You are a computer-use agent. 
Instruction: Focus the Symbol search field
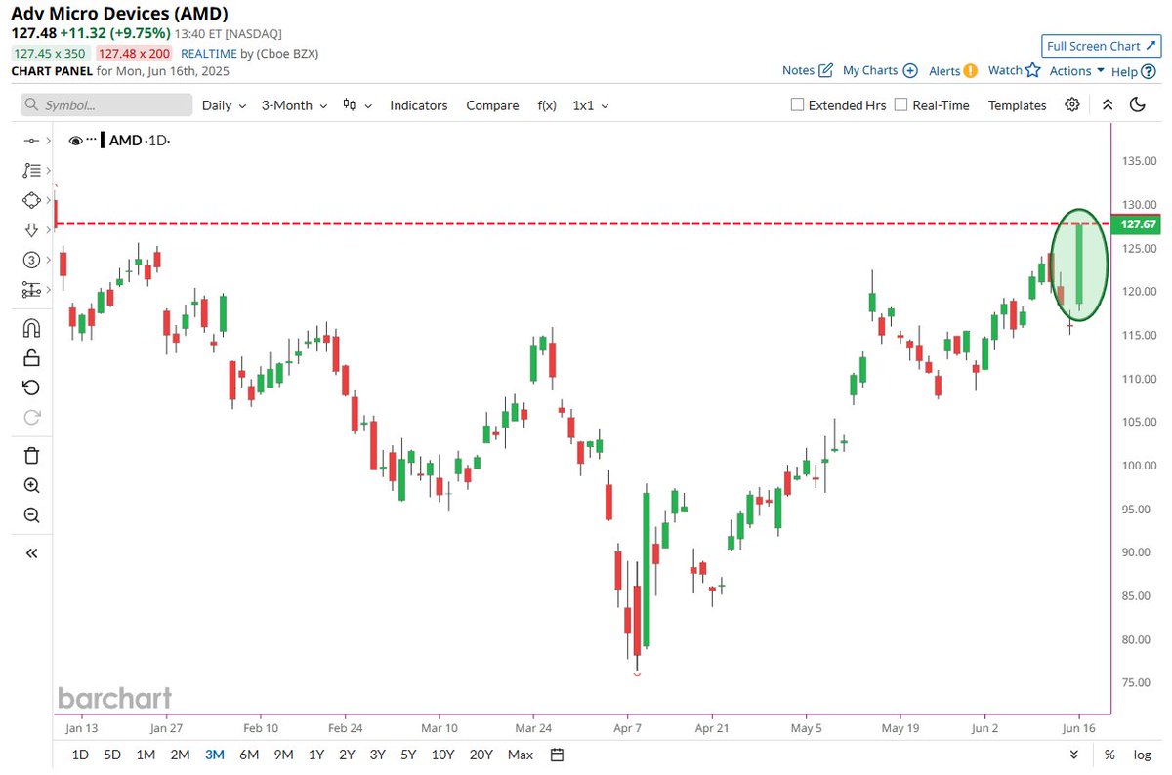coord(106,105)
